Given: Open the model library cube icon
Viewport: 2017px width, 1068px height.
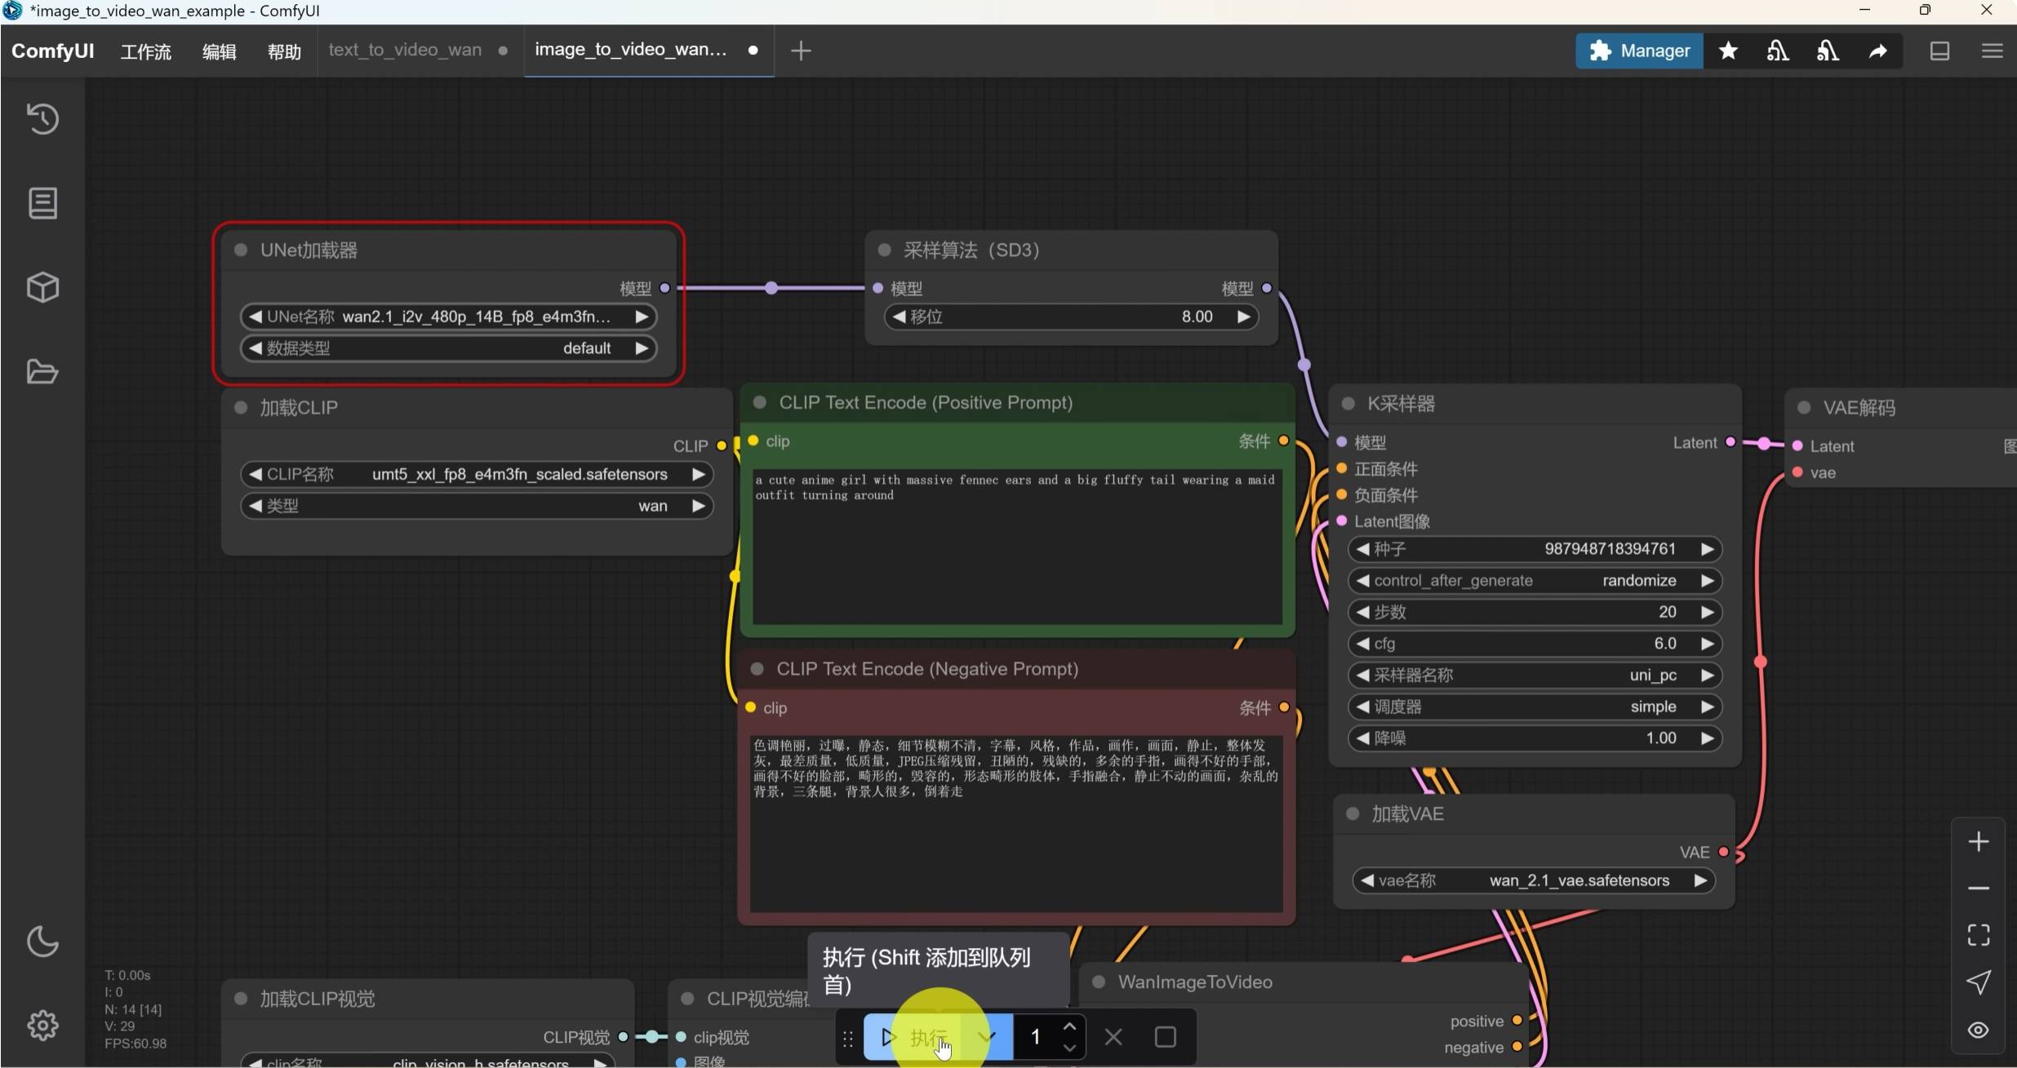Looking at the screenshot, I should (42, 287).
